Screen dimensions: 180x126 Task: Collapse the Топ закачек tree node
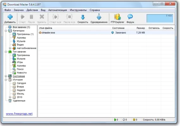pos(6,52)
